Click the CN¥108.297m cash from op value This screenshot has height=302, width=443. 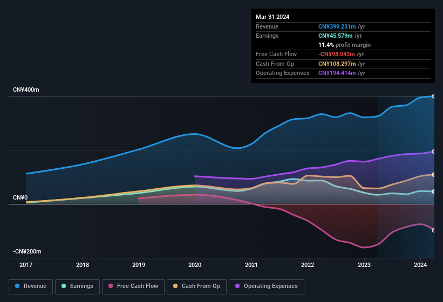tap(337, 64)
